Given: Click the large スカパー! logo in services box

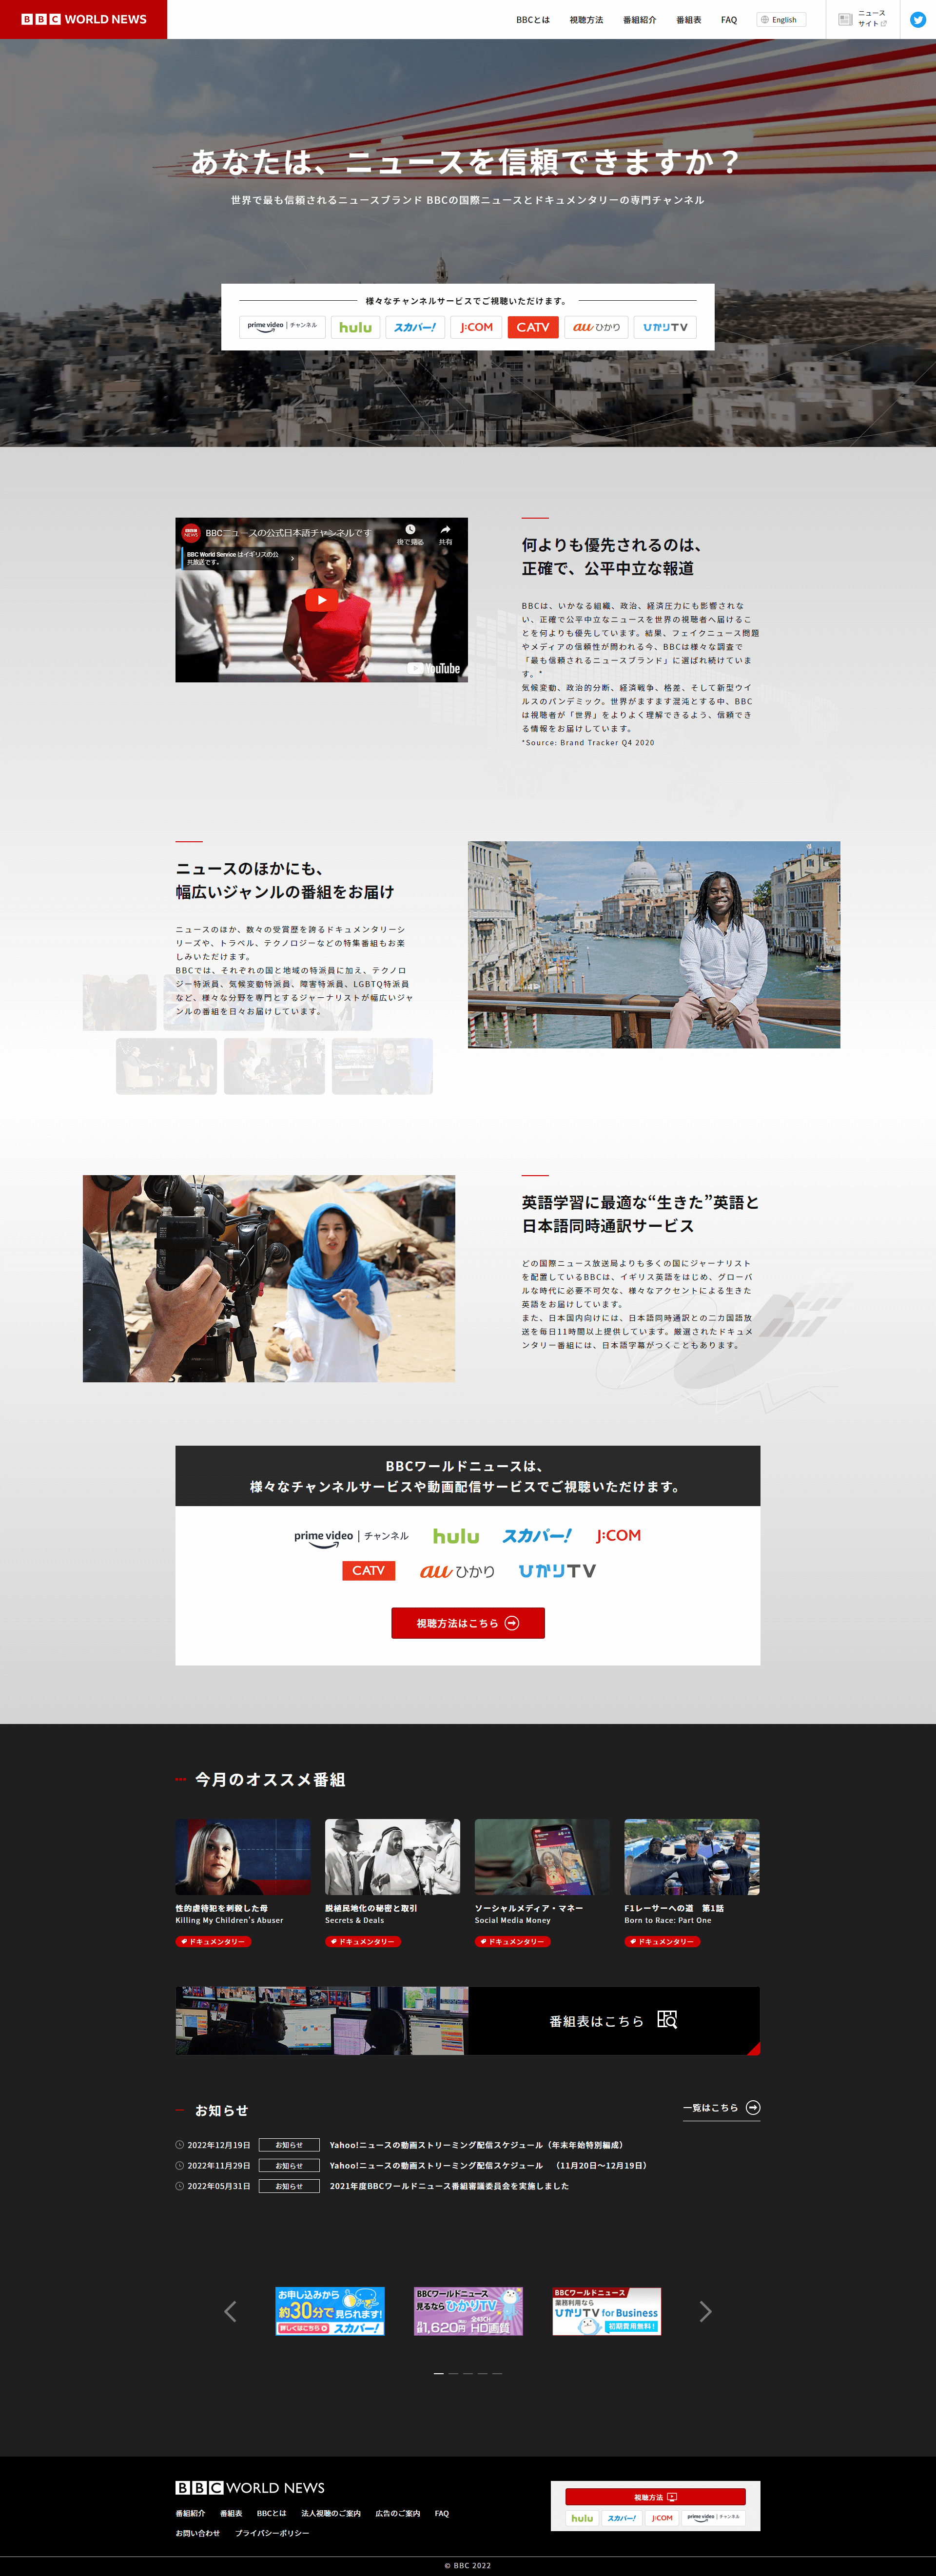Looking at the screenshot, I should (x=537, y=1536).
